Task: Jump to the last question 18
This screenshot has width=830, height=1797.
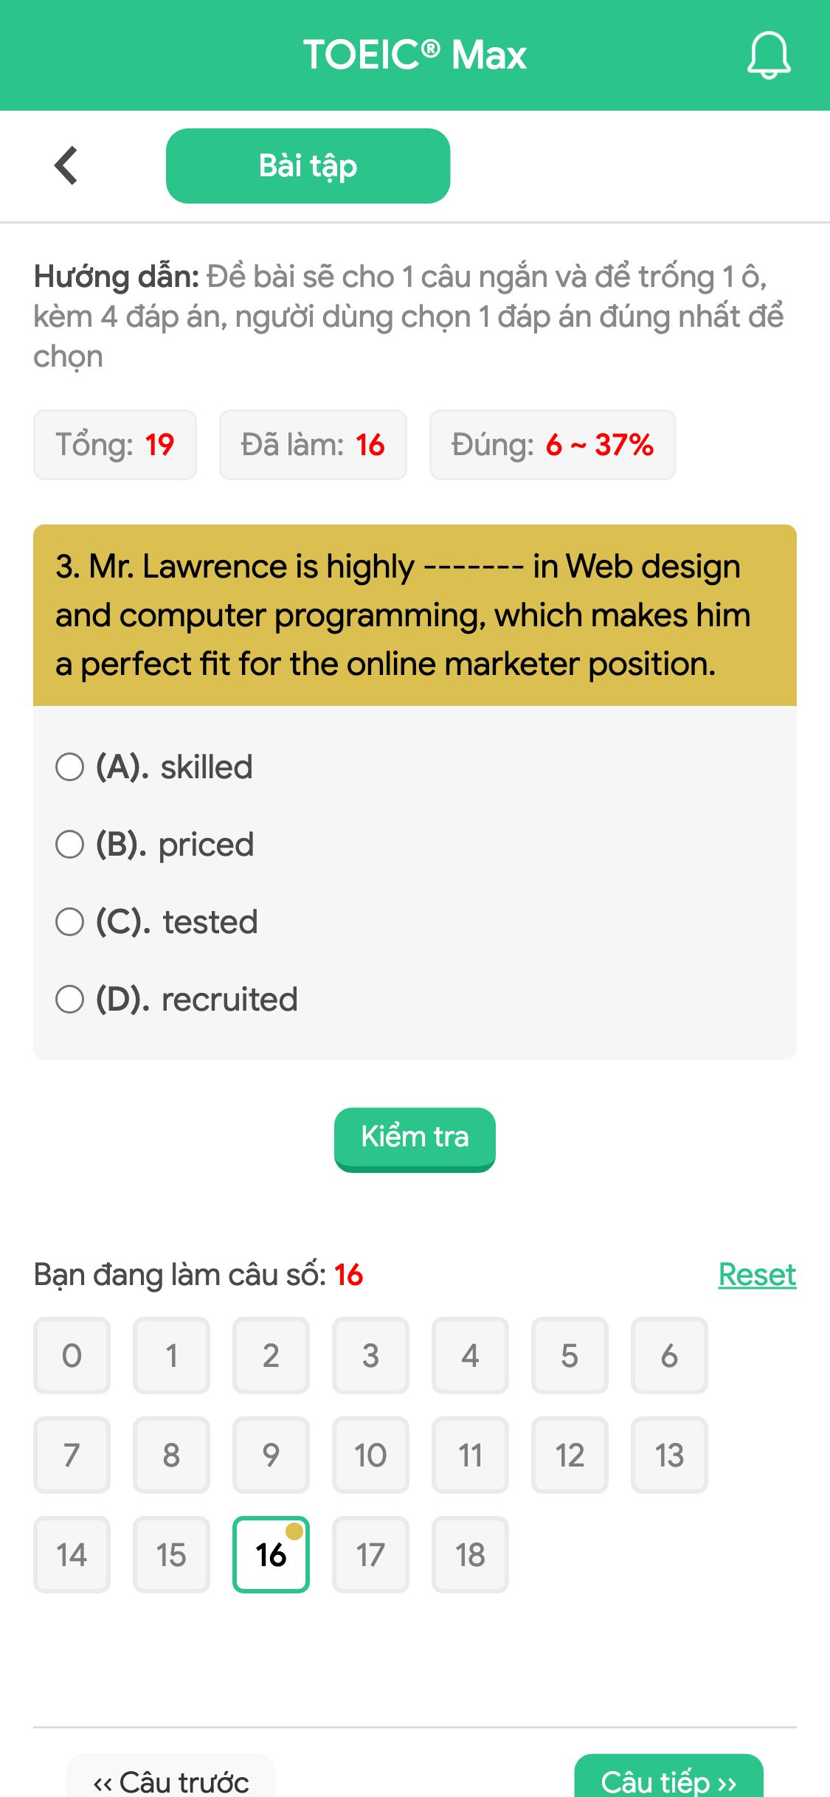Action: coord(470,1555)
